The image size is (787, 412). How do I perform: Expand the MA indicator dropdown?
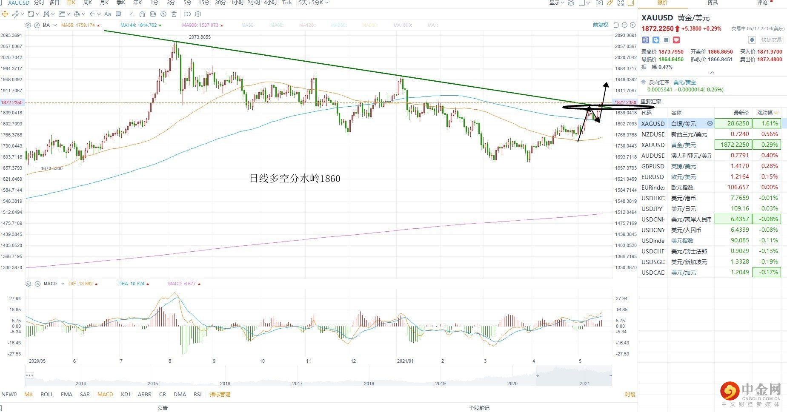(x=55, y=25)
